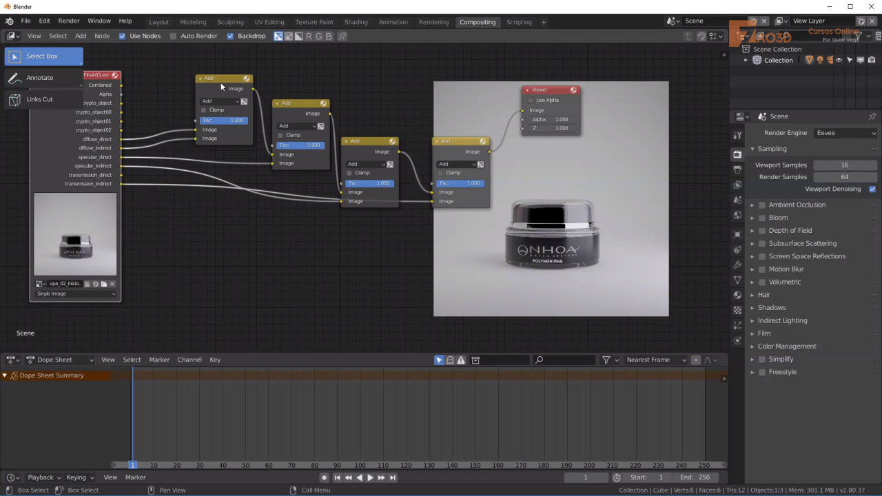The width and height of the screenshot is (882, 496).
Task: Click the outliner filter funnel icon
Action: 858,36
